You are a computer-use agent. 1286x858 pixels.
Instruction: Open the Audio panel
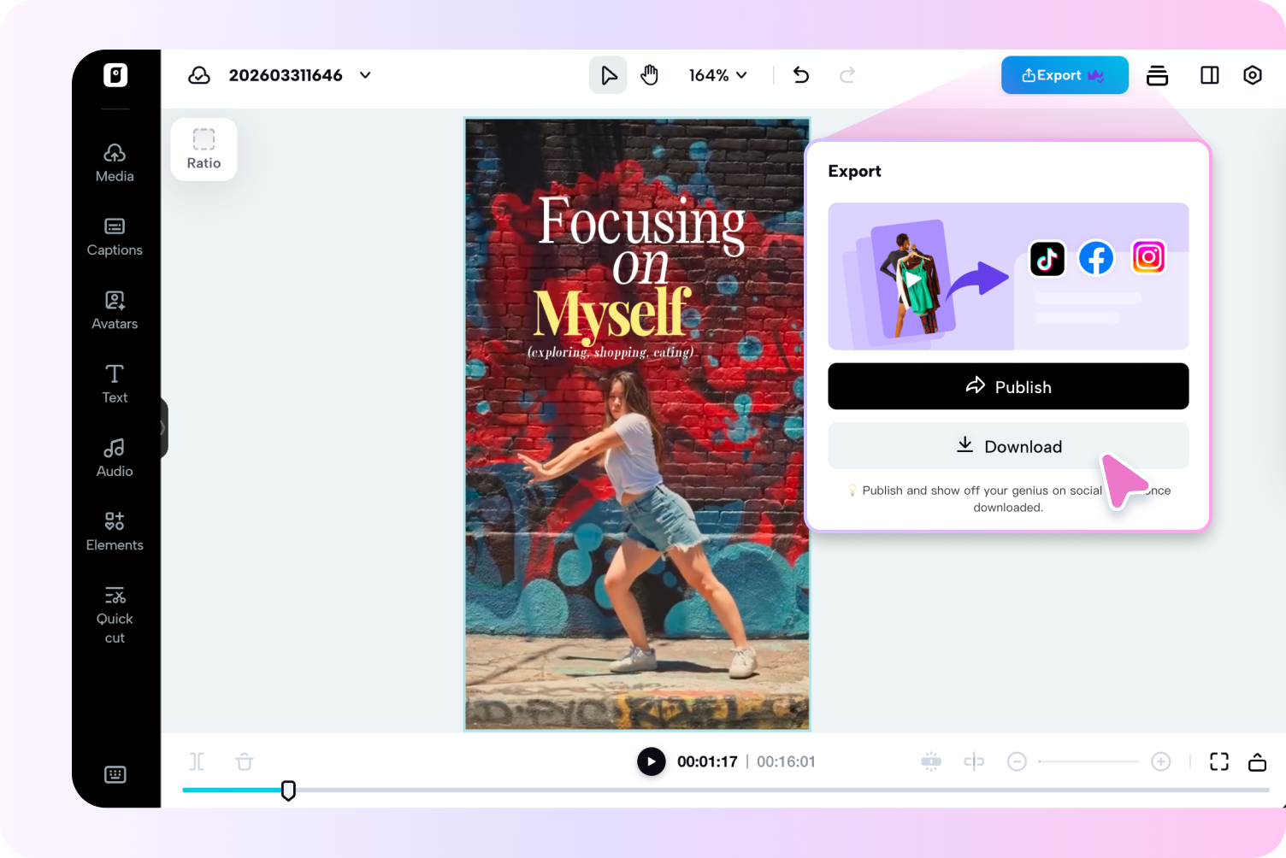(x=115, y=458)
